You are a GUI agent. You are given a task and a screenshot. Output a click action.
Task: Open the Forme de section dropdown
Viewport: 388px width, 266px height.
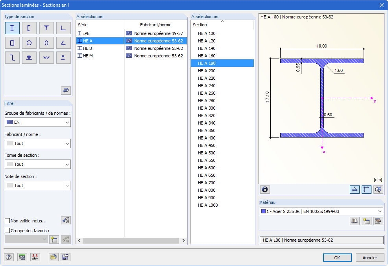click(38, 164)
